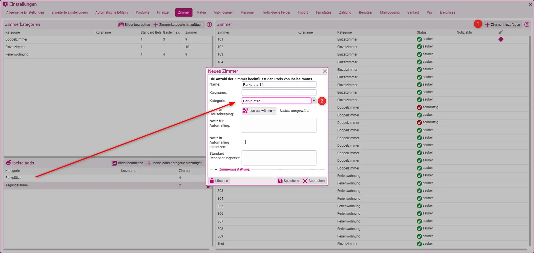Image resolution: width=534 pixels, height=253 pixels.
Task: Click the status icon of room 103
Action: pos(419,54)
